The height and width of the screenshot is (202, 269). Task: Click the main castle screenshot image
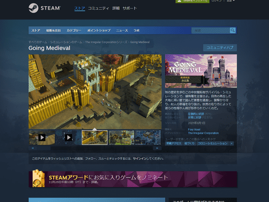coord(95,91)
